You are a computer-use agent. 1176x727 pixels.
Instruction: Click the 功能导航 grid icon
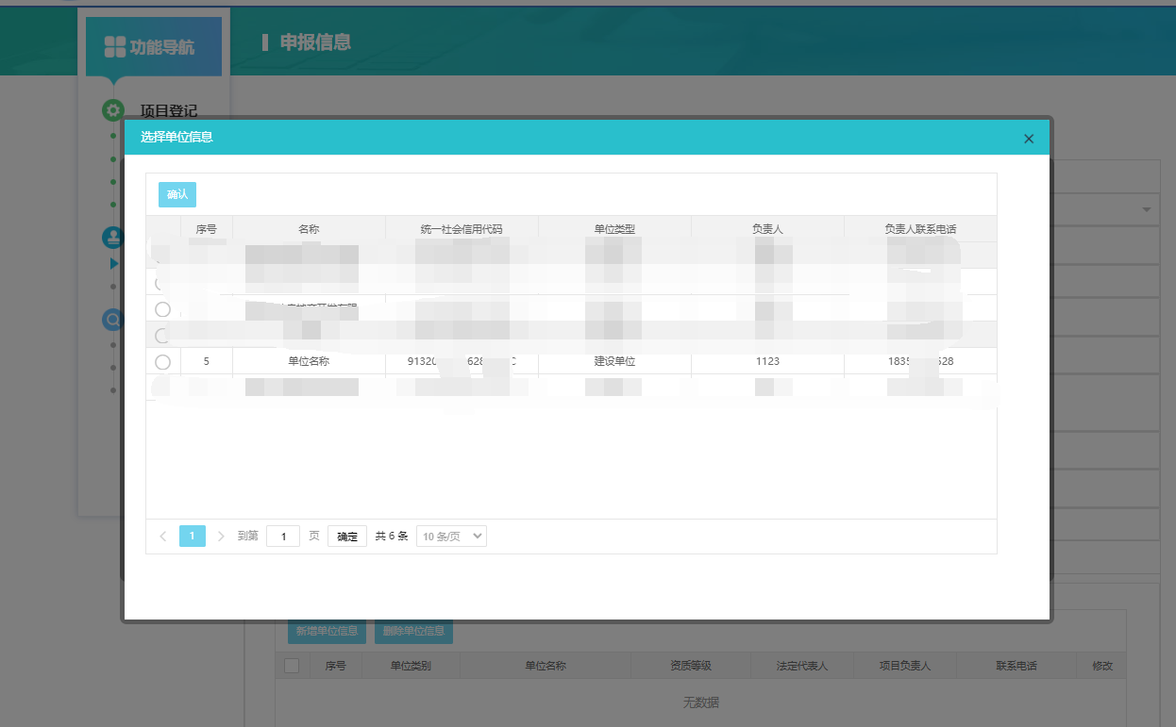(114, 46)
